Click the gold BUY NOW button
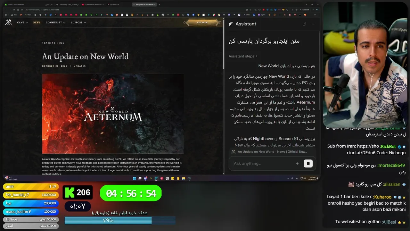The width and height of the screenshot is (410, 231). click(202, 22)
